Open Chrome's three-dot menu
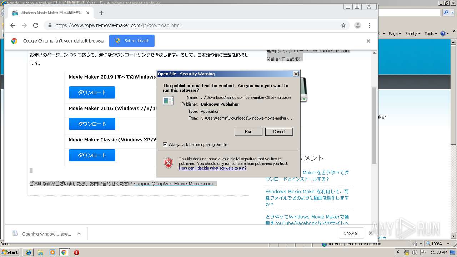The width and height of the screenshot is (457, 257). [x=369, y=25]
